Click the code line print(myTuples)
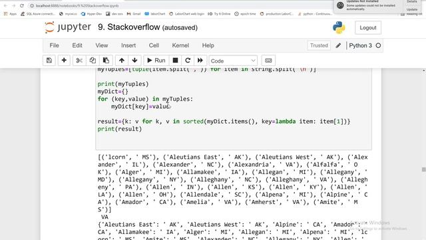The height and width of the screenshot is (240, 426). 123,84
